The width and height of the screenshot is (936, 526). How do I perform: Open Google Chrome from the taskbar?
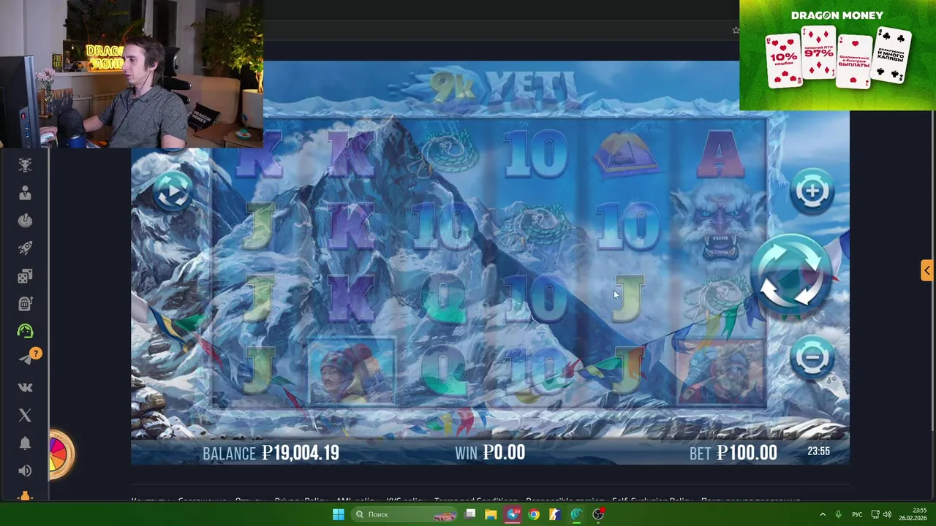[534, 514]
